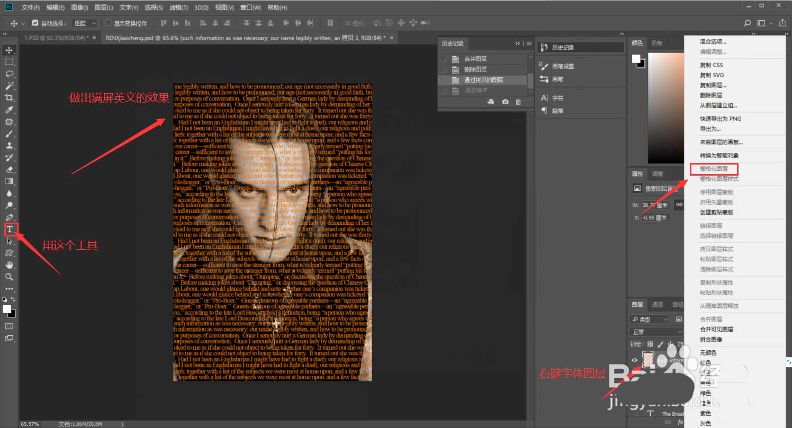Open the 滤镜(T) menu
The width and height of the screenshot is (792, 428).
(x=178, y=8)
